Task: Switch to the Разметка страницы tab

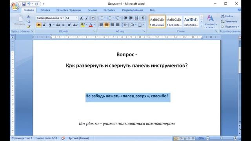Action: [69, 10]
